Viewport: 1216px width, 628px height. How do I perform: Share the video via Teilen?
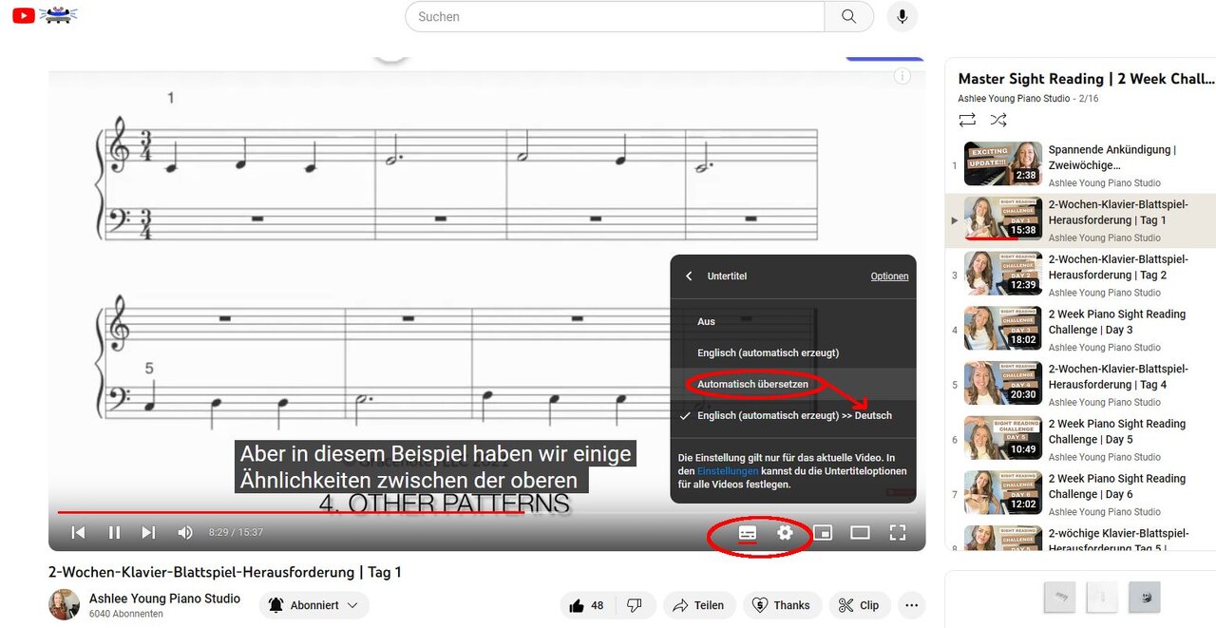(x=698, y=605)
